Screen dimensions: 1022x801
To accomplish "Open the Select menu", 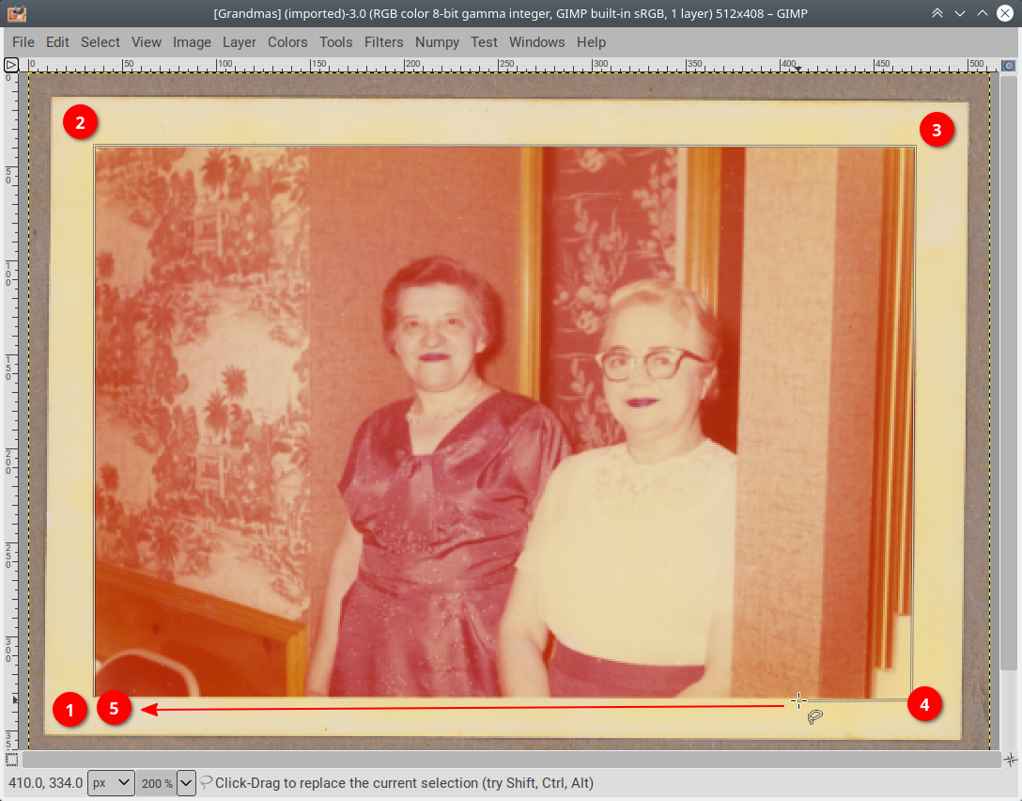I will click(100, 41).
